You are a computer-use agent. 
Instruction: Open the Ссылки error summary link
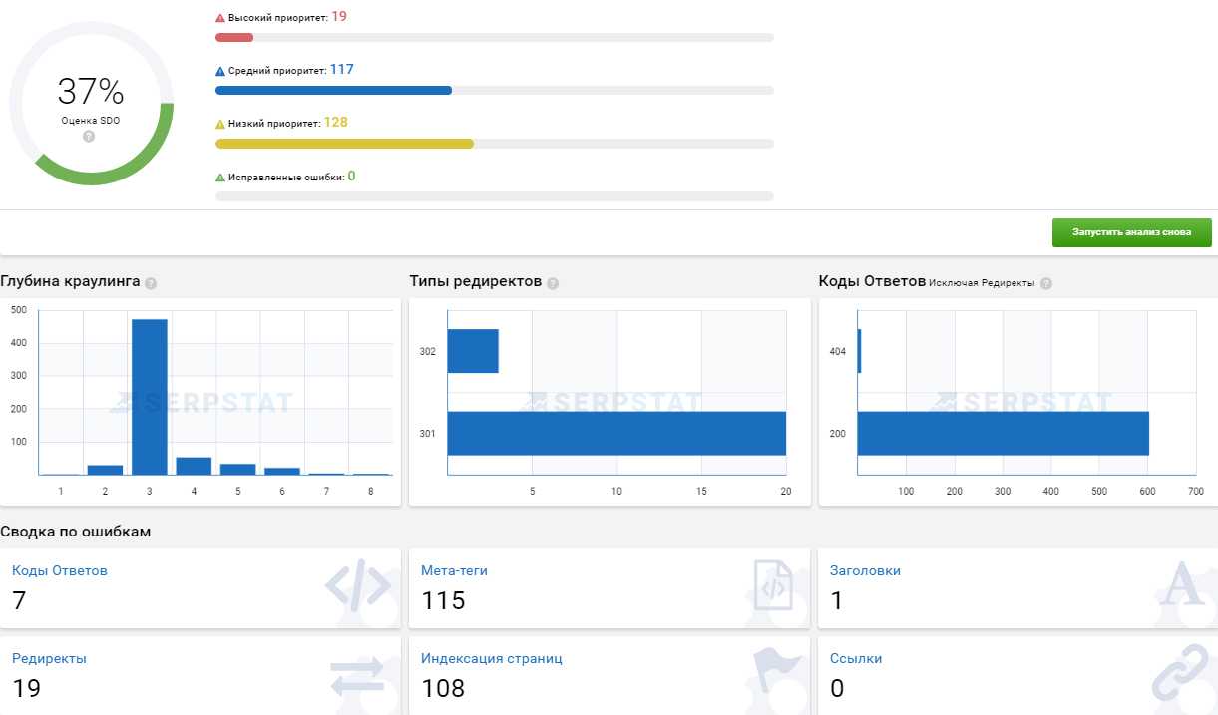(856, 659)
